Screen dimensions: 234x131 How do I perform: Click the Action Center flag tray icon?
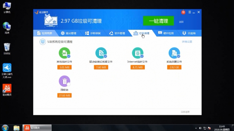click(x=209, y=128)
